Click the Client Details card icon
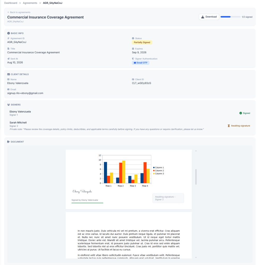259x265 pixels. click(9, 74)
